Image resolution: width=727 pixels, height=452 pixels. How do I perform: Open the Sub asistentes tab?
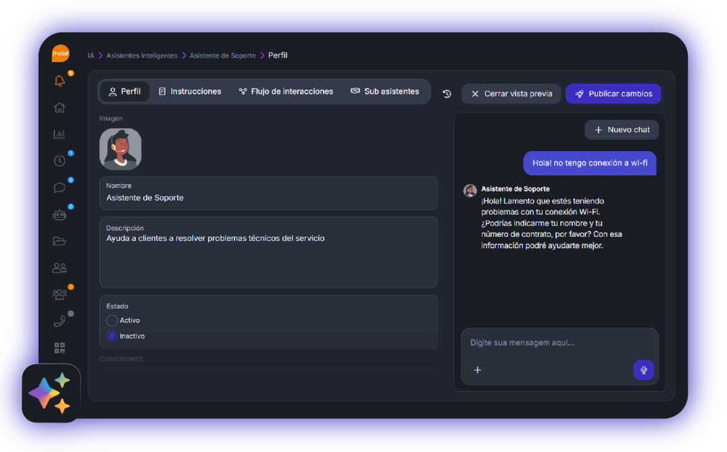click(385, 92)
